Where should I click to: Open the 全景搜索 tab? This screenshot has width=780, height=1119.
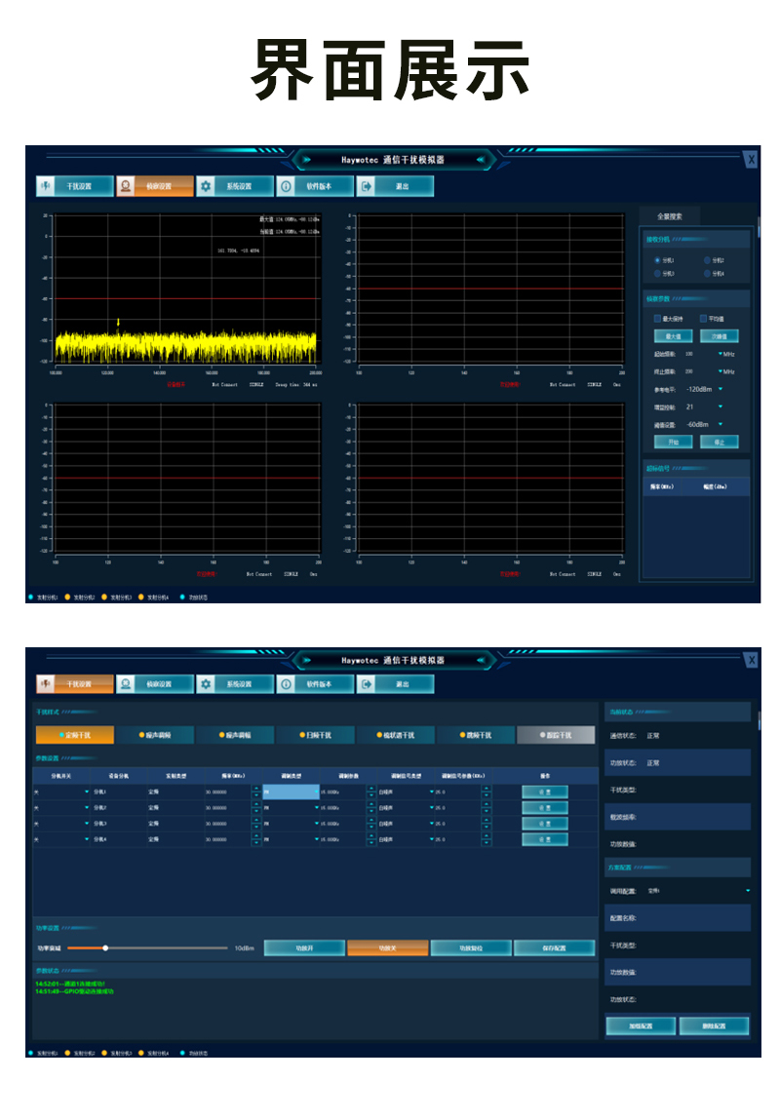670,216
